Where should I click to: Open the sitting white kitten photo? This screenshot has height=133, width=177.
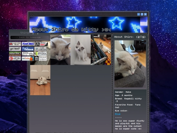[81, 50]
